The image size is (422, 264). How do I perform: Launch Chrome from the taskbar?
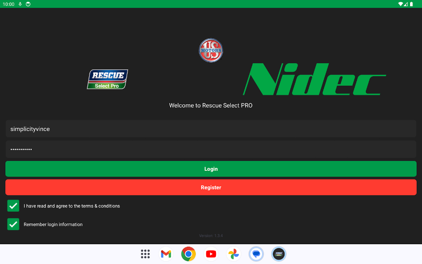pyautogui.click(x=188, y=254)
